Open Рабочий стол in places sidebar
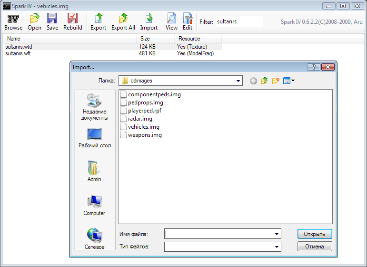This screenshot has width=367, height=267. 94,138
